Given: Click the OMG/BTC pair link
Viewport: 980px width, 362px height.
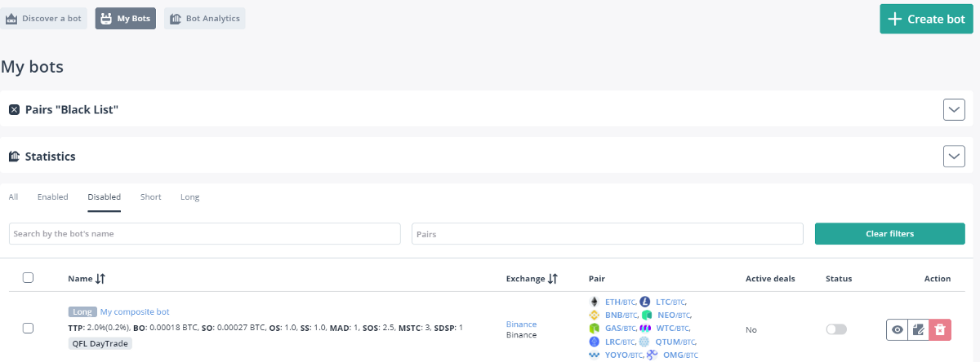Looking at the screenshot, I should (x=680, y=355).
